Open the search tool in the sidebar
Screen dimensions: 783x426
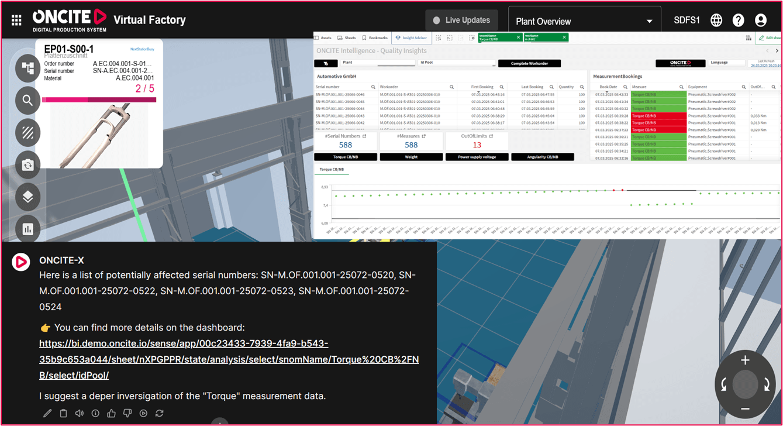[x=27, y=101]
